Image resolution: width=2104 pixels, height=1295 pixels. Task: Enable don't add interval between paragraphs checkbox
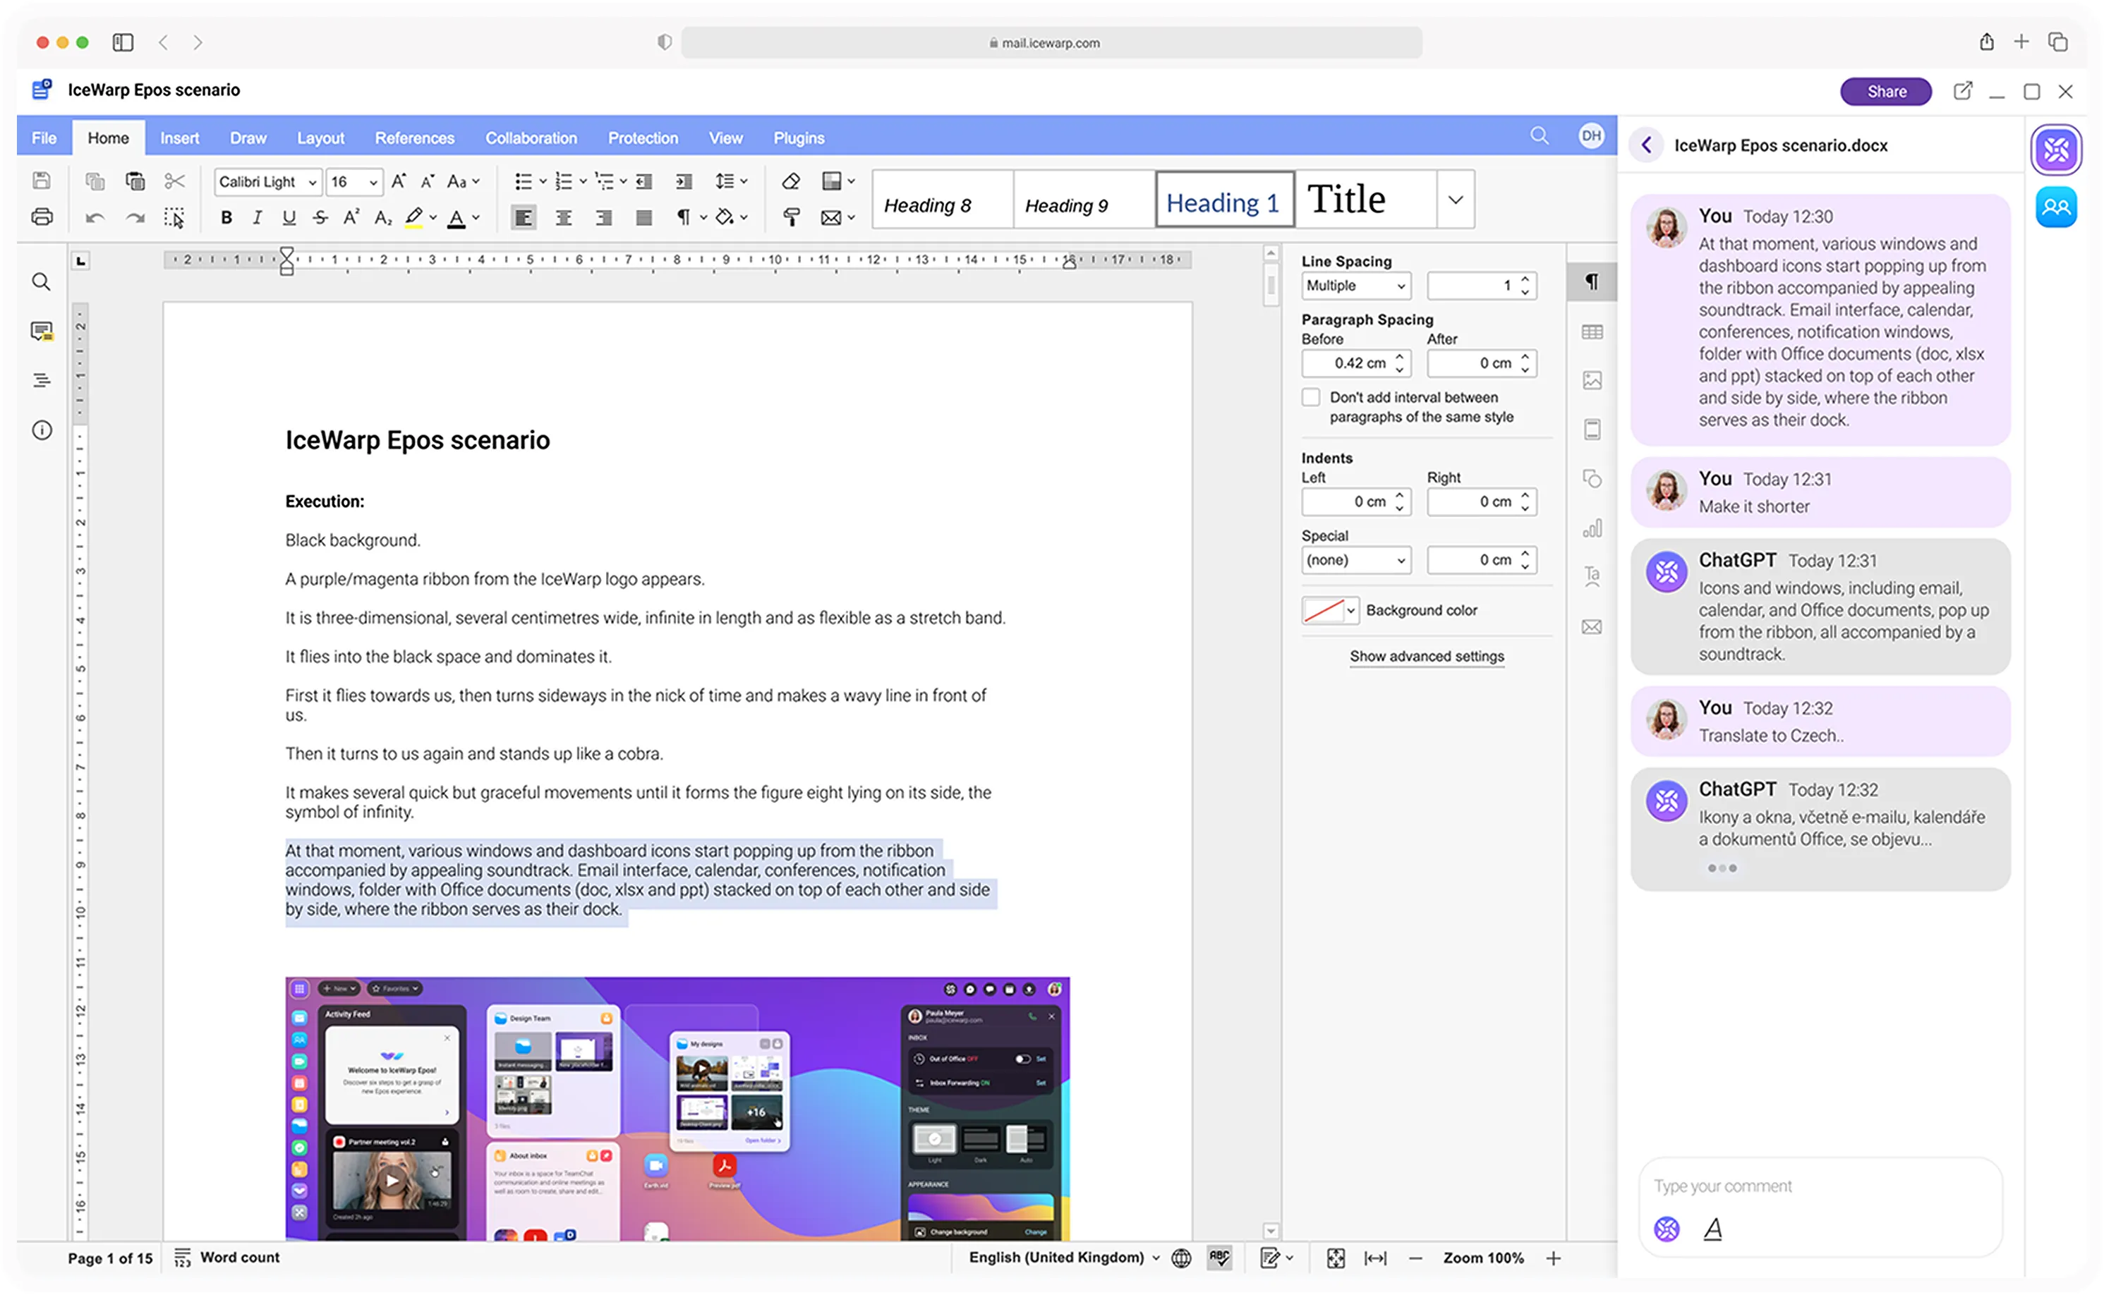pos(1311,397)
